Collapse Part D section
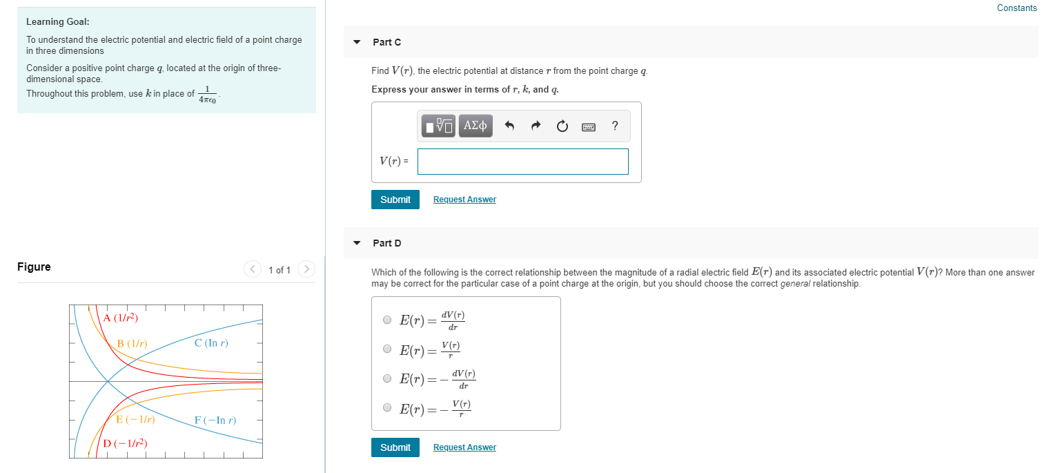The height and width of the screenshot is (473, 1049). pyautogui.click(x=356, y=243)
